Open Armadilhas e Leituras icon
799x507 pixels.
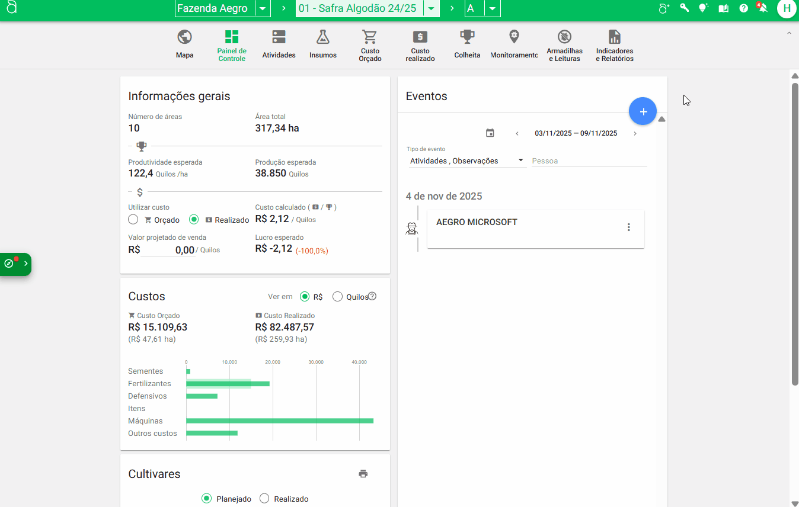(564, 38)
